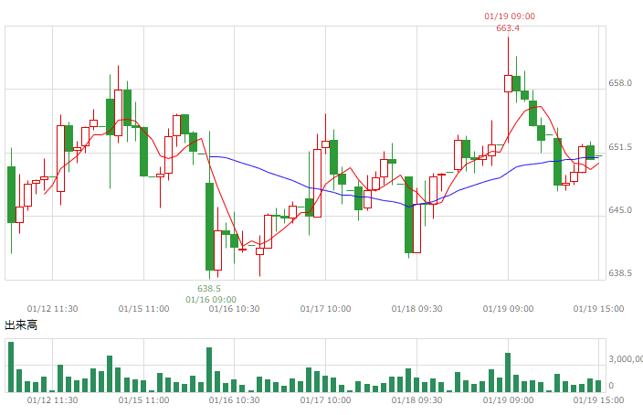
Task: Click 01/19 09:00 date below volume chart
Action: tap(508, 399)
